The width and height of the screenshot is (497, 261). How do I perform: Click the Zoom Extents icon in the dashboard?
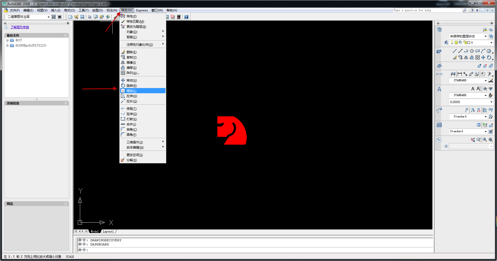(491, 139)
